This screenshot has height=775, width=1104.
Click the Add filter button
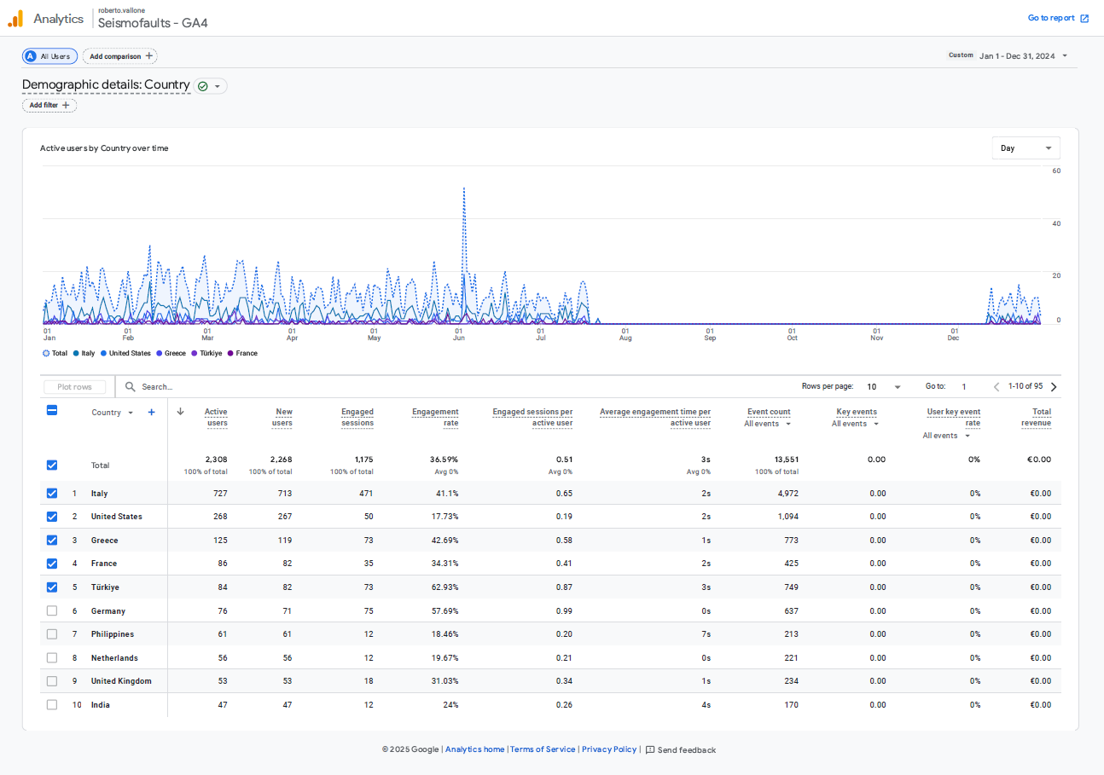[x=49, y=106]
